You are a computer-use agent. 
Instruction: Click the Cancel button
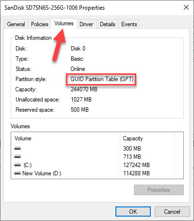coord(172,211)
